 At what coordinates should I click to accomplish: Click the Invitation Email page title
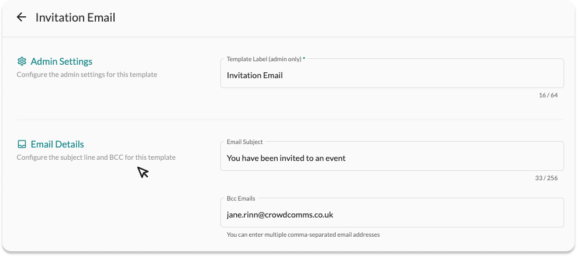[75, 17]
